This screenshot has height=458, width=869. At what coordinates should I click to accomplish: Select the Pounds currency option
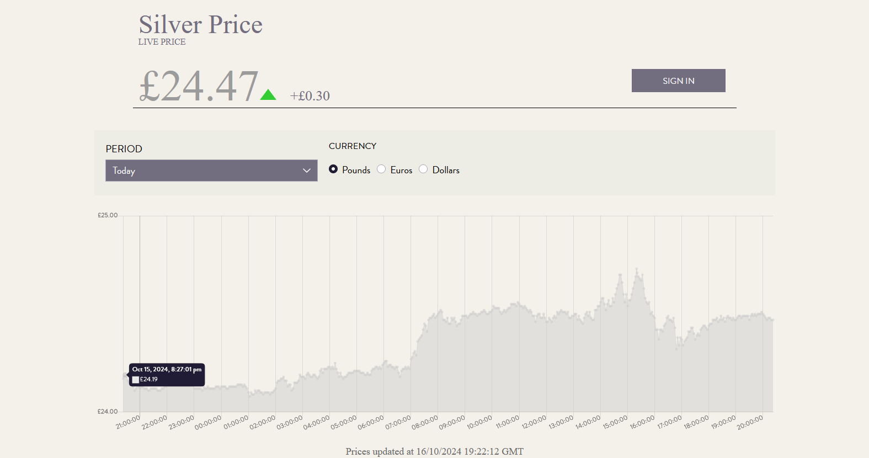(x=333, y=169)
